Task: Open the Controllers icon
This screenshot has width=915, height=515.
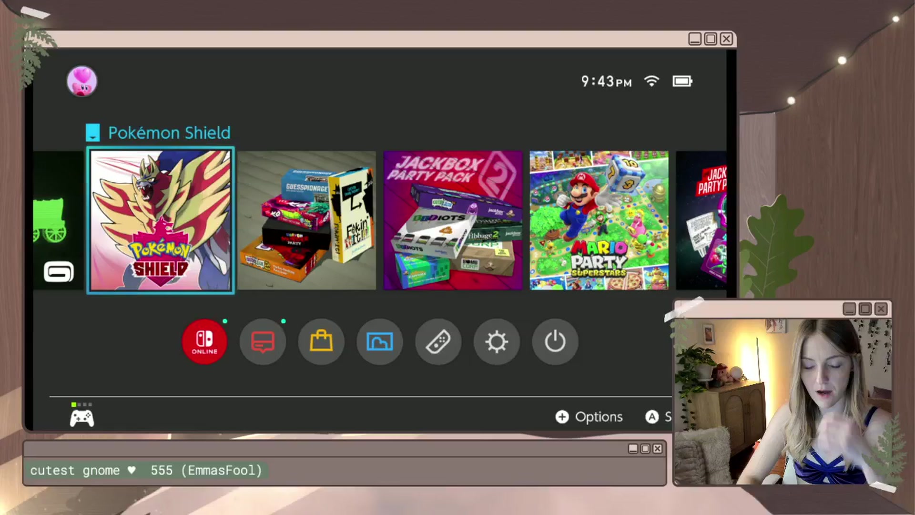Action: (438, 342)
